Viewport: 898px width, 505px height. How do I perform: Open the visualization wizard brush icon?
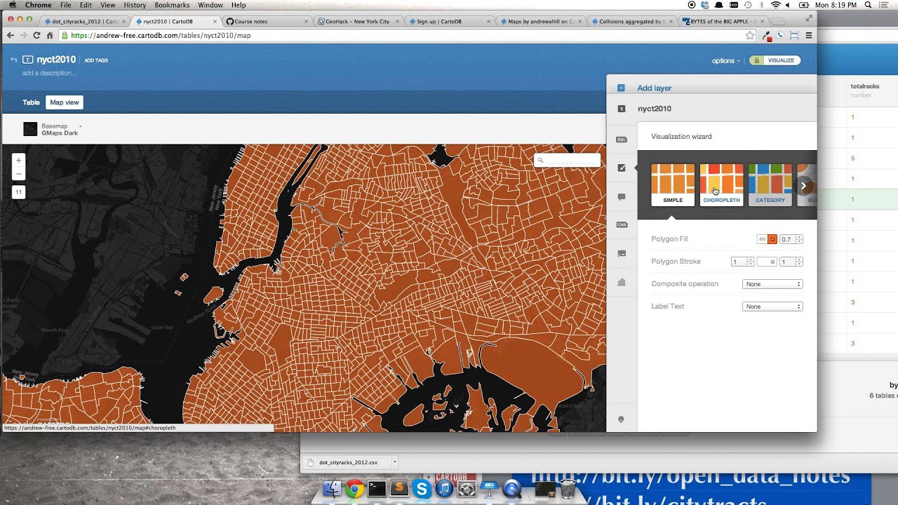(621, 168)
